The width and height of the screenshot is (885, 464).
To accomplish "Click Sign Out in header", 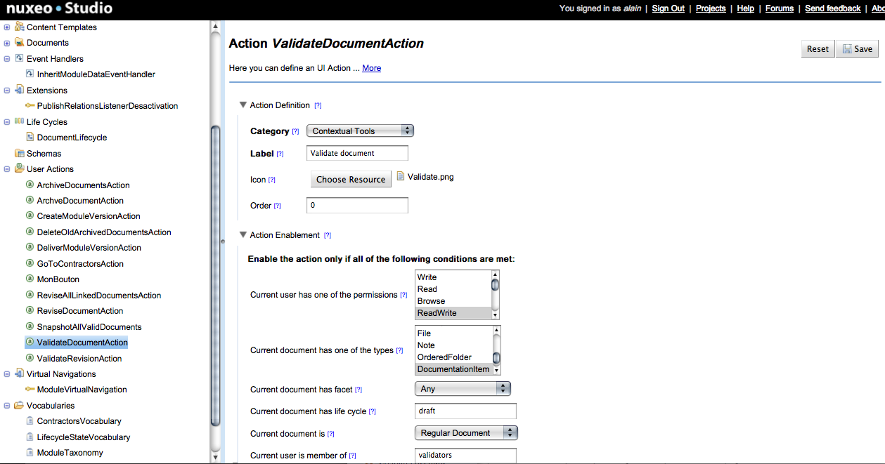I will [x=668, y=8].
